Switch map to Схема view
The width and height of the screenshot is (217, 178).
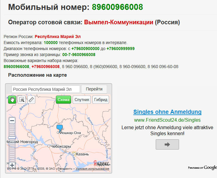point(64,99)
